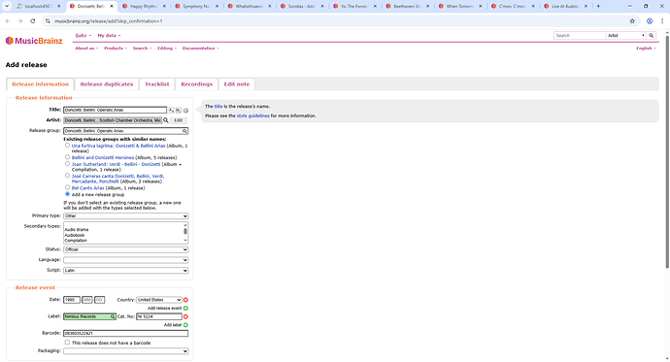Remove the release event with red icon
This screenshot has width=670, height=362.
(185, 300)
